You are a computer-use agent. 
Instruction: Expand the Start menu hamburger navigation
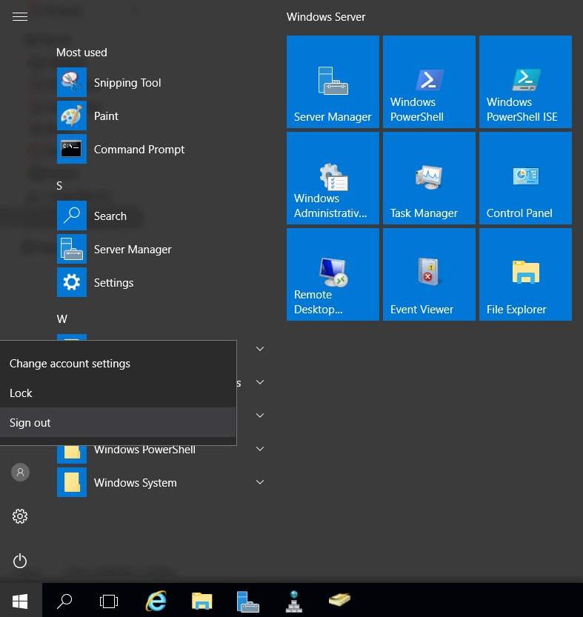(20, 16)
